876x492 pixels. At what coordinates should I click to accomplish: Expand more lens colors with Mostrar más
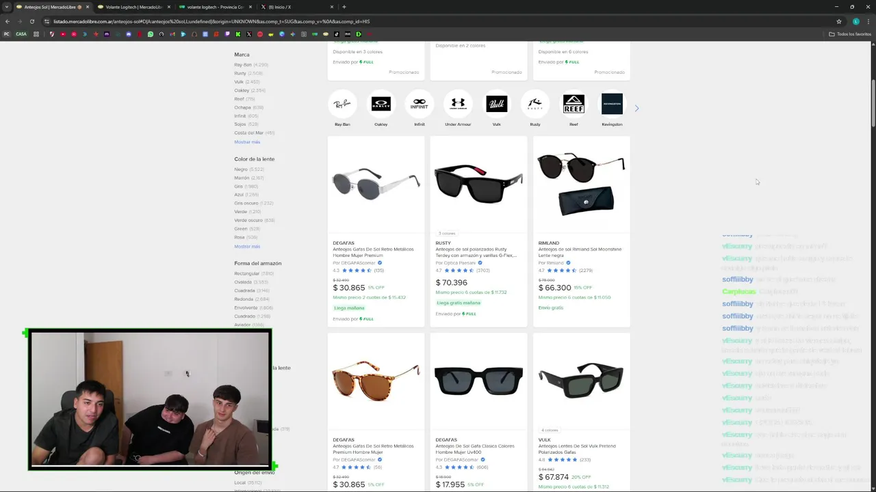(247, 247)
